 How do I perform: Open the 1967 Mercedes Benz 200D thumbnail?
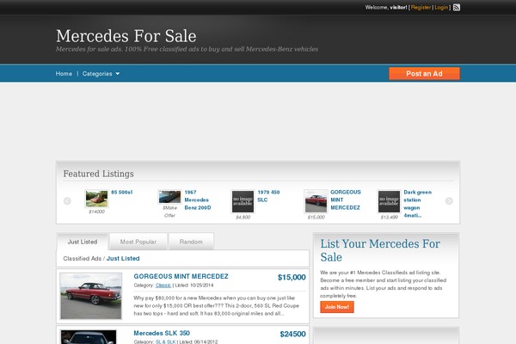pyautogui.click(x=169, y=197)
